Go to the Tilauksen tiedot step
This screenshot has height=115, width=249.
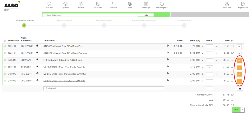tap(104, 25)
